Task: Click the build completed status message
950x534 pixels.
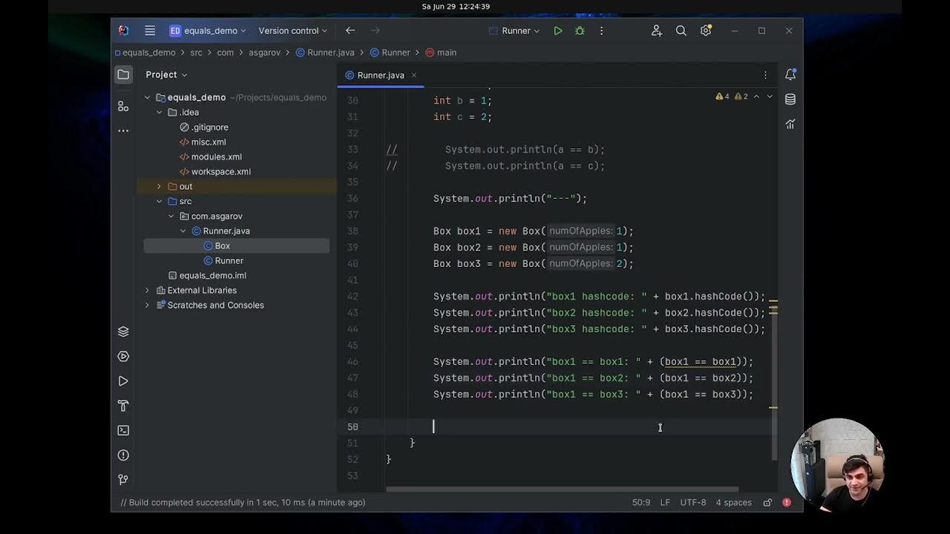Action: pos(243,502)
